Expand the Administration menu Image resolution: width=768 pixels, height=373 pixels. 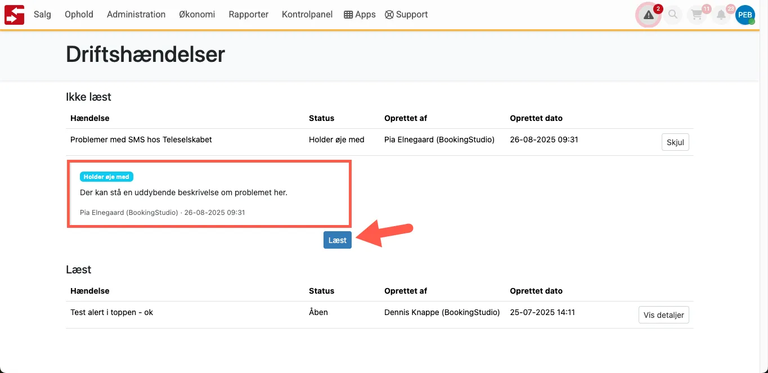tap(136, 15)
